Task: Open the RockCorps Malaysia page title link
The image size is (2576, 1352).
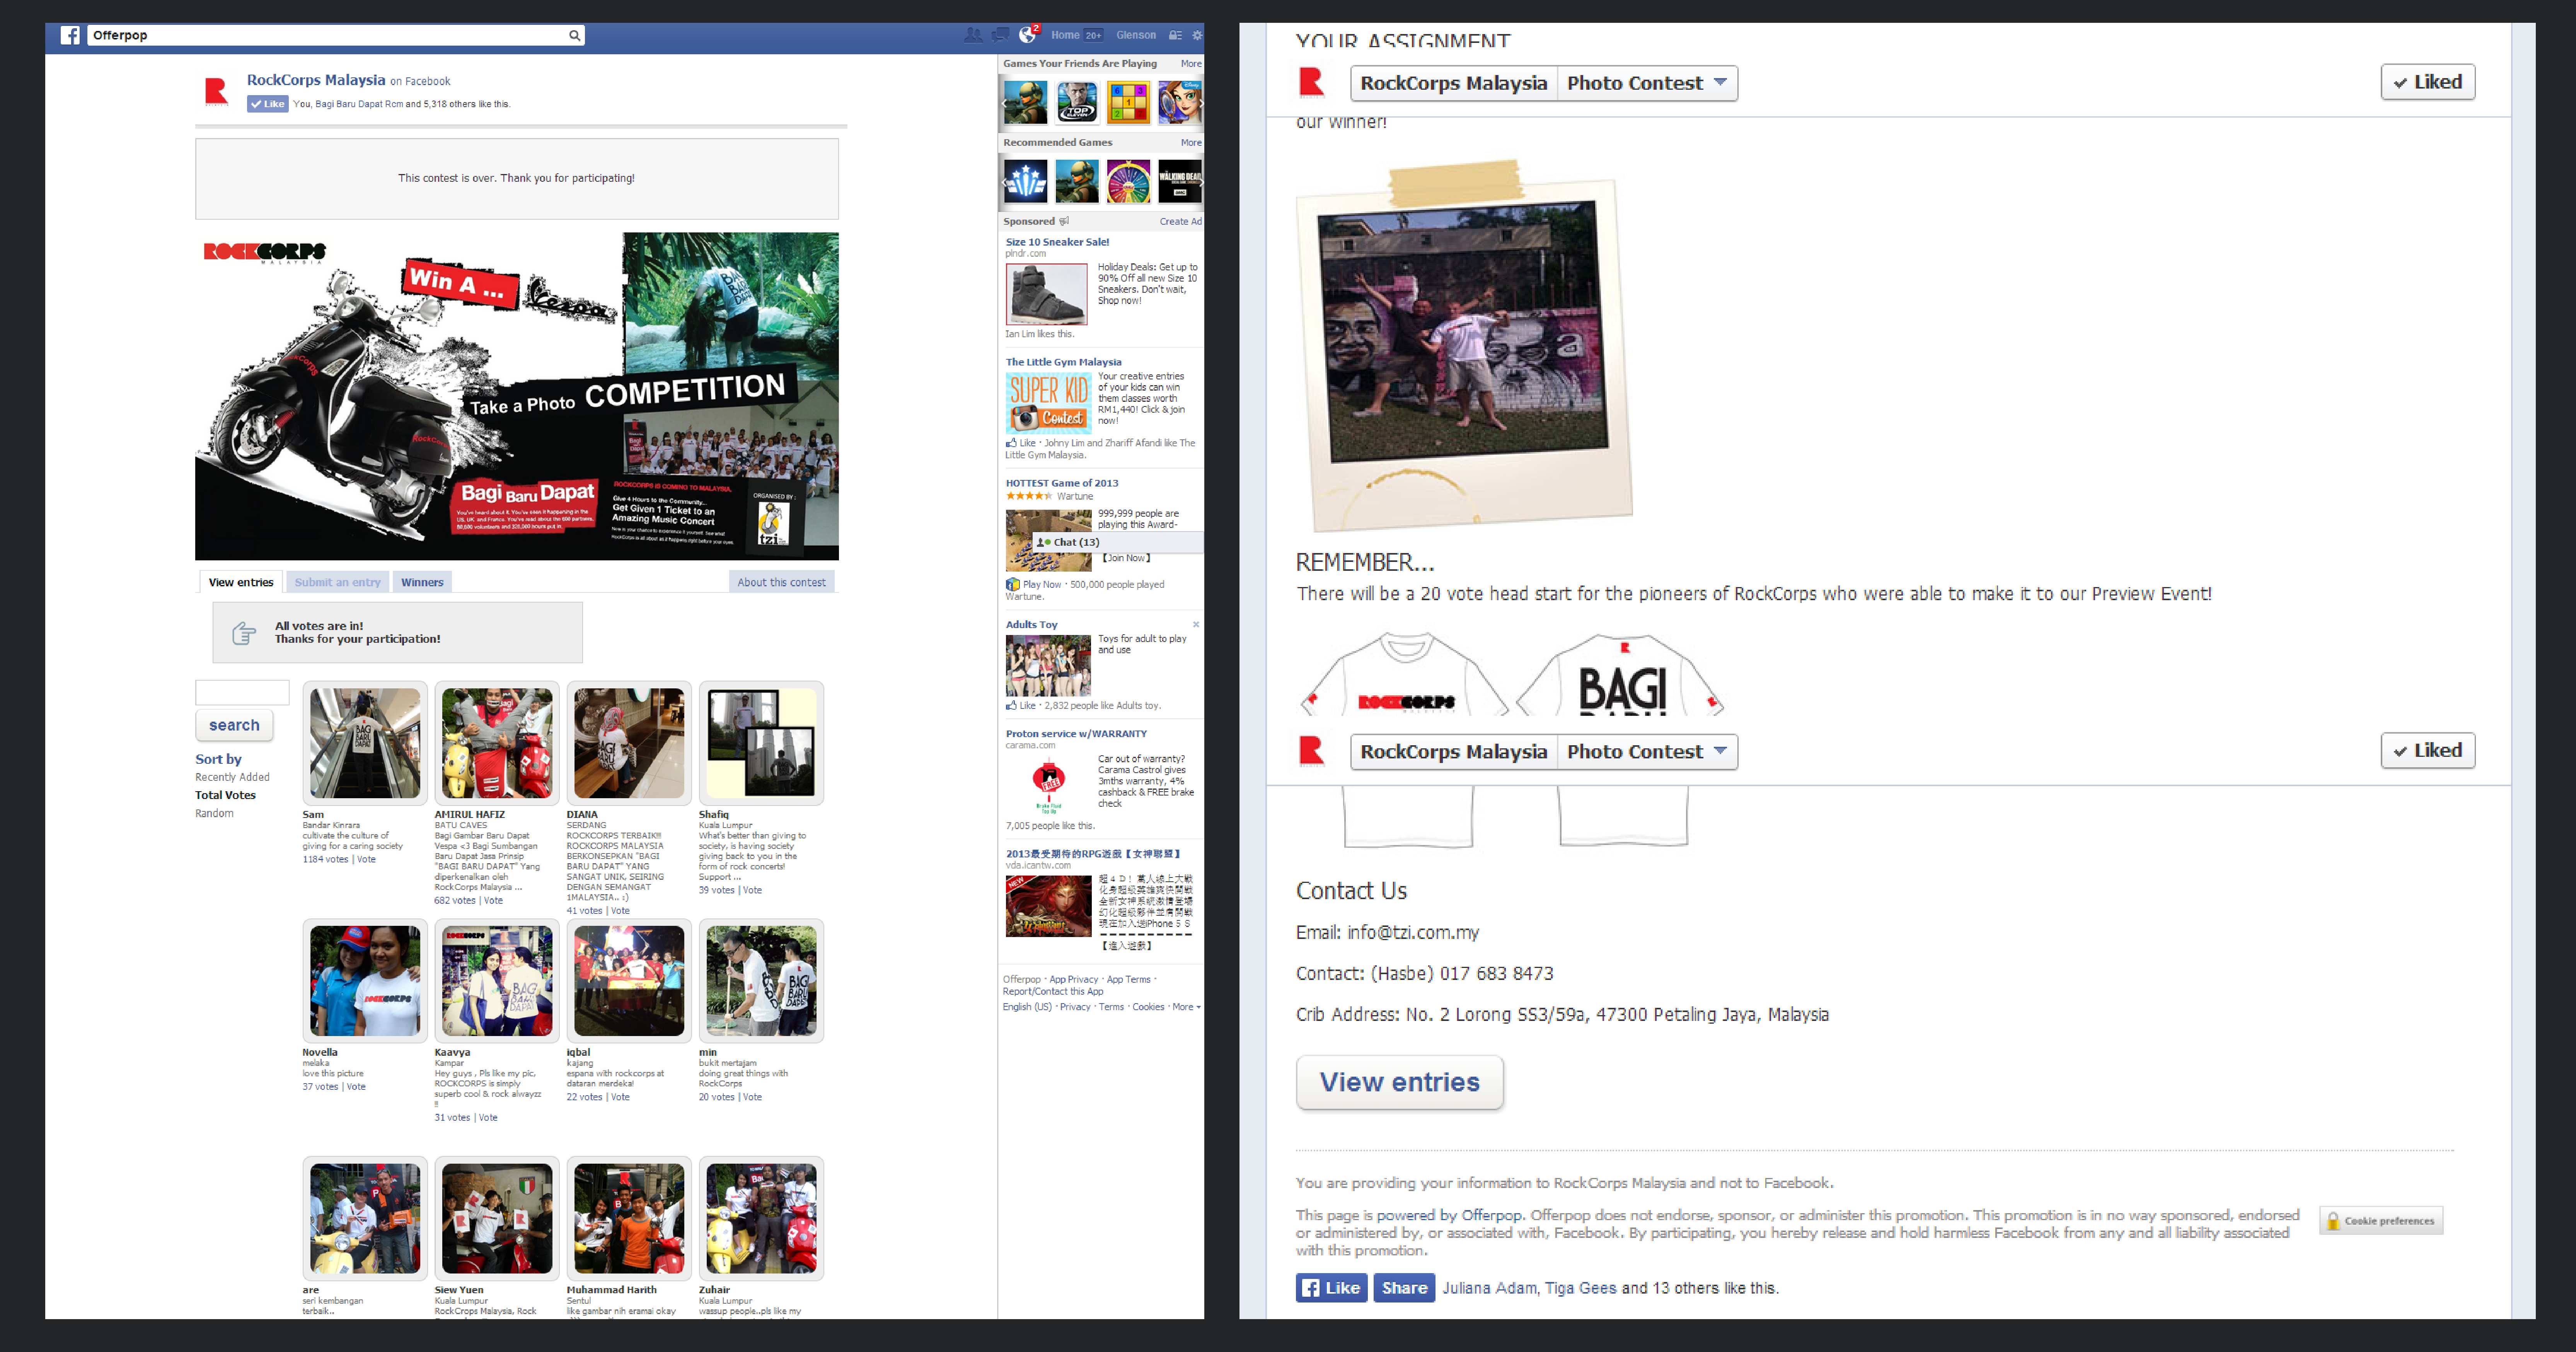Action: point(316,80)
